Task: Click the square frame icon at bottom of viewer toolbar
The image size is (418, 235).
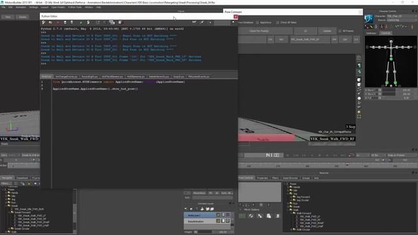Action: click(359, 117)
